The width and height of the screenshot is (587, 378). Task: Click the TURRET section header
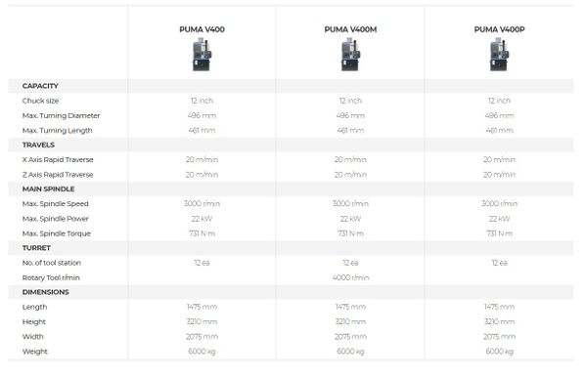click(36, 248)
